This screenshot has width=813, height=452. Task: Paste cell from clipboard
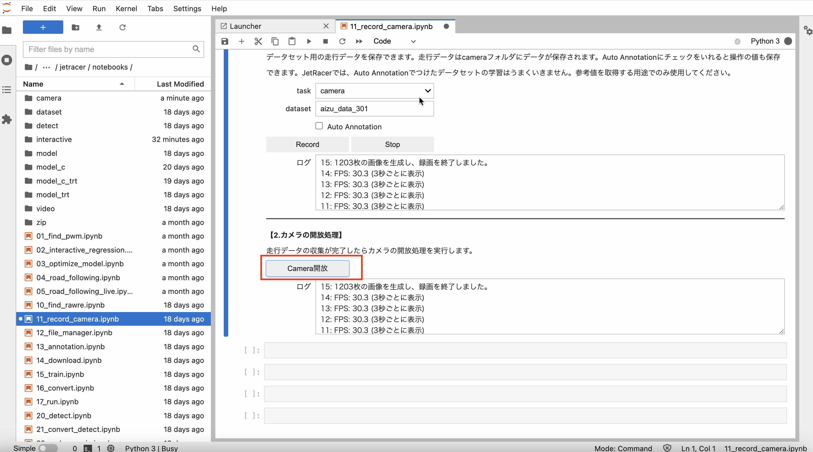292,41
